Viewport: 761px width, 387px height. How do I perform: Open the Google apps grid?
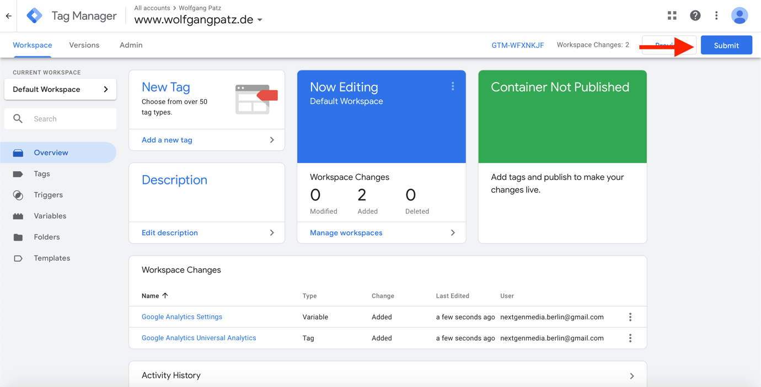(672, 16)
